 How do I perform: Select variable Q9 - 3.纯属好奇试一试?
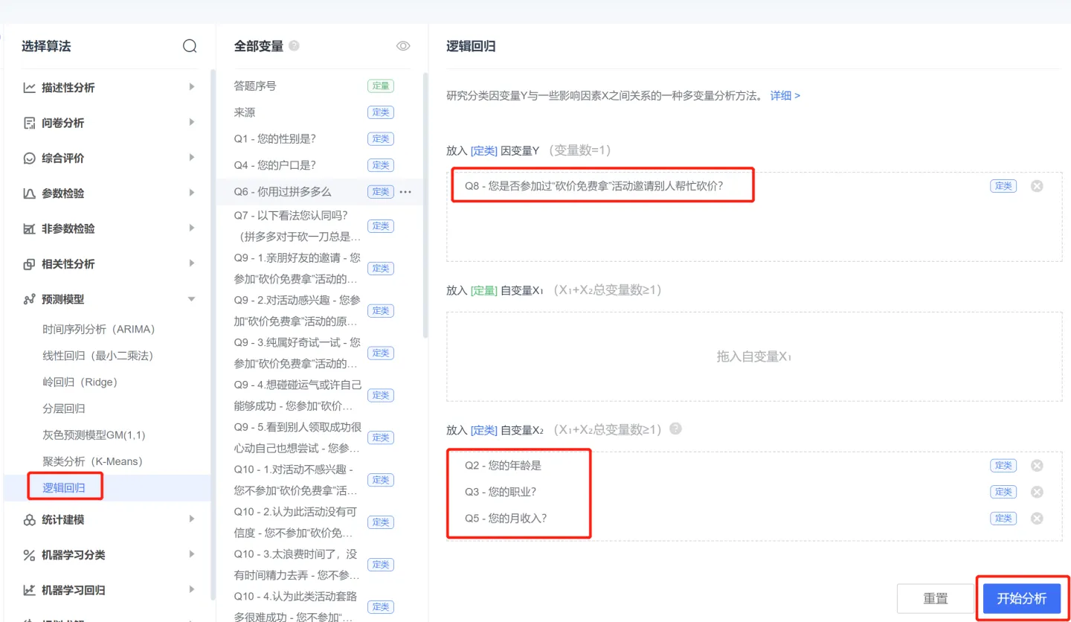click(x=297, y=353)
